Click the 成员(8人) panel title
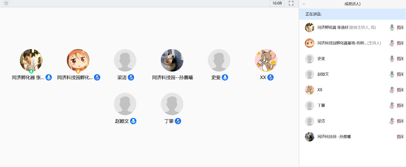This screenshot has width=406, height=167. click(x=353, y=4)
